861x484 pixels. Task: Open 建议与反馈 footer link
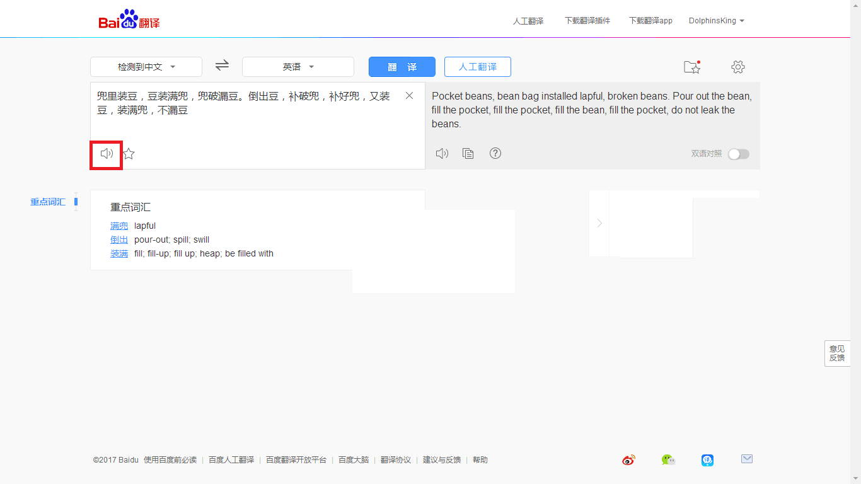[x=442, y=460]
